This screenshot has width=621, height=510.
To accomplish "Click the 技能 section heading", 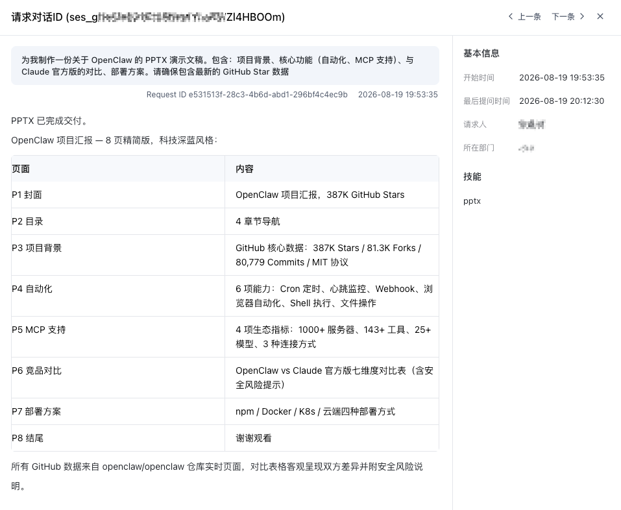I will 472,176.
